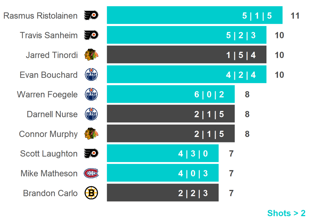Click Travis Sanheim's teal bar showing 5 | 2 | 3
The width and height of the screenshot is (309, 221).
[x=186, y=35]
